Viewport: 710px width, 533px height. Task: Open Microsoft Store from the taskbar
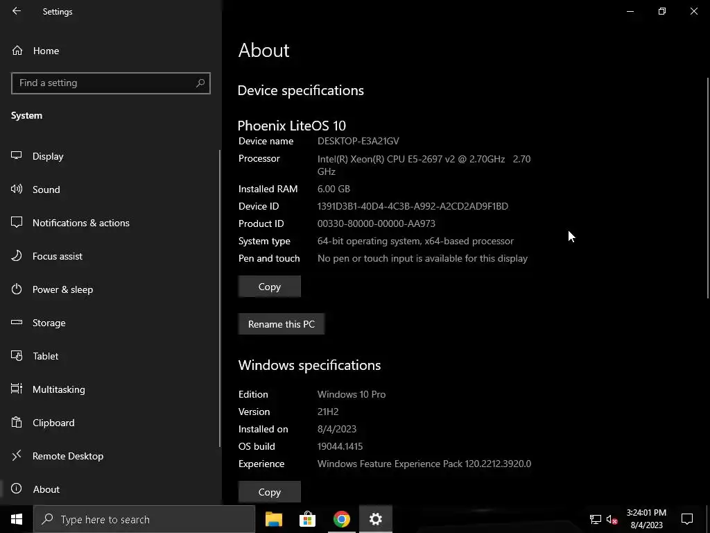tap(307, 519)
